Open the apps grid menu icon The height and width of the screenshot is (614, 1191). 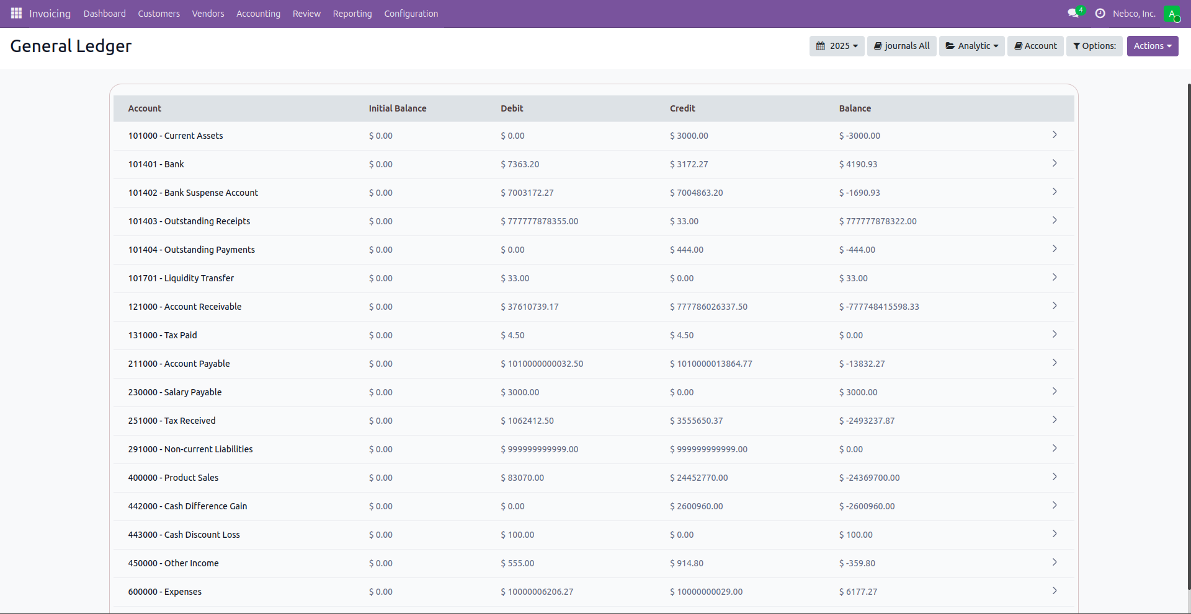point(16,13)
